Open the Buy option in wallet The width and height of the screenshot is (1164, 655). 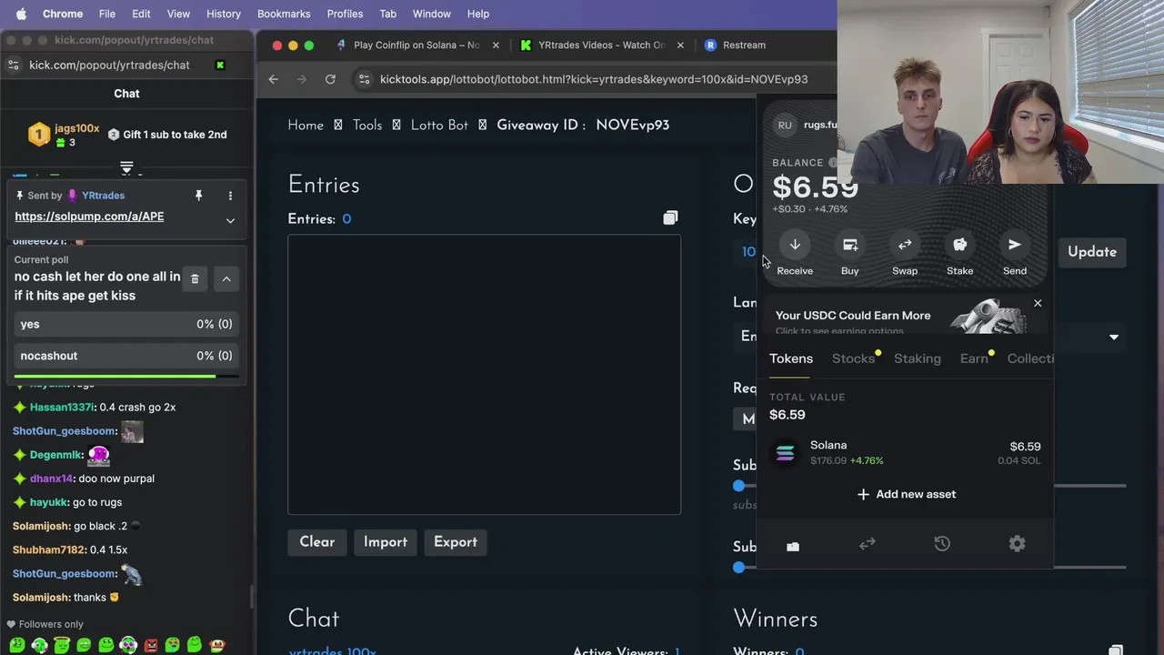[x=850, y=245]
